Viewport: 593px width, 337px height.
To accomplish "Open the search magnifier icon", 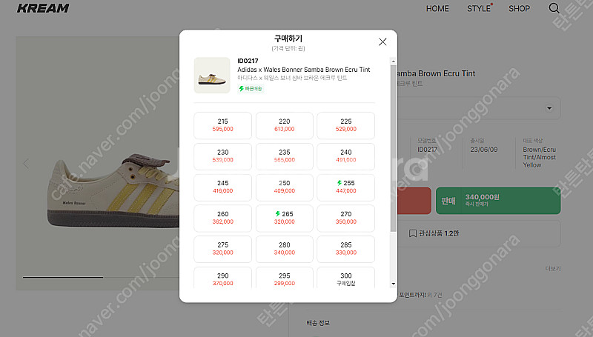I will coord(554,8).
